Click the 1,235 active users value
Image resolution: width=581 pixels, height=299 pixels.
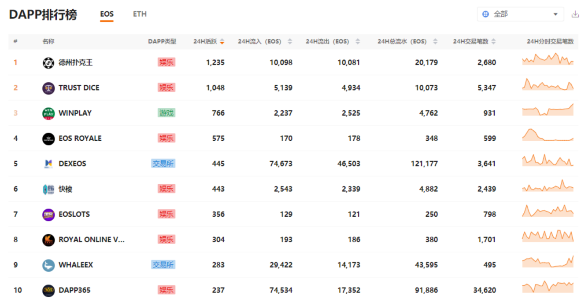[x=215, y=62]
